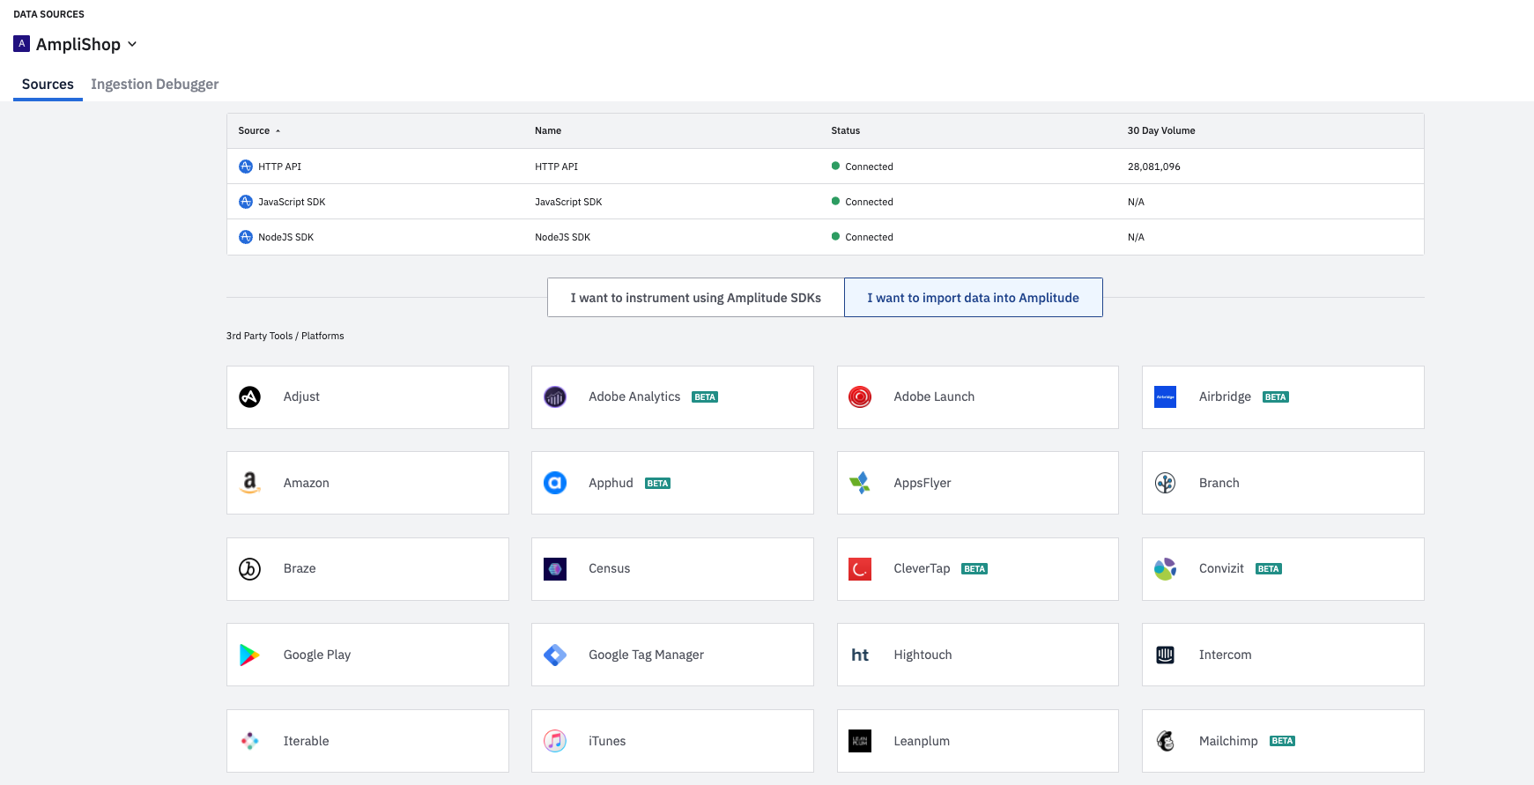The width and height of the screenshot is (1534, 785).
Task: Click the Braze logo icon
Action: 250,569
